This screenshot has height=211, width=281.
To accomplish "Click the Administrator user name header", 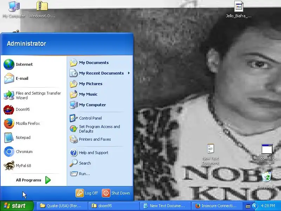I will point(27,44).
